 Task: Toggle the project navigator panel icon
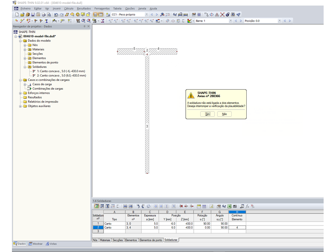(95, 15)
